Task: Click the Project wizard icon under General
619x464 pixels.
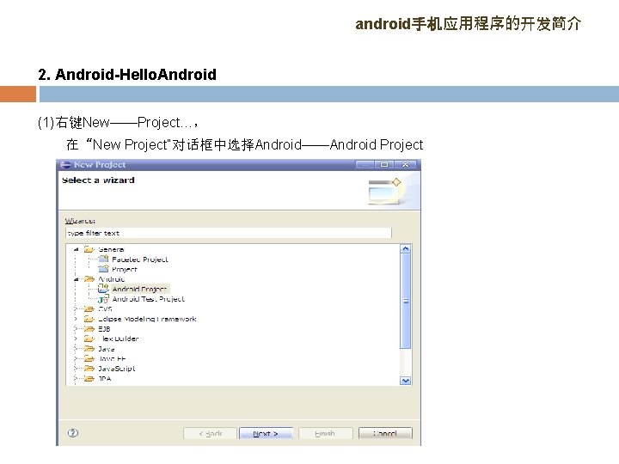Action: (x=103, y=269)
